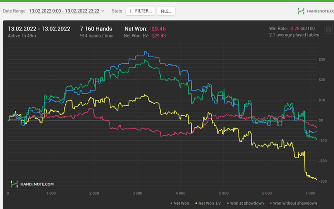
Task: Click the 4 000 hands x-axis label
Action: pyautogui.click(x=180, y=193)
